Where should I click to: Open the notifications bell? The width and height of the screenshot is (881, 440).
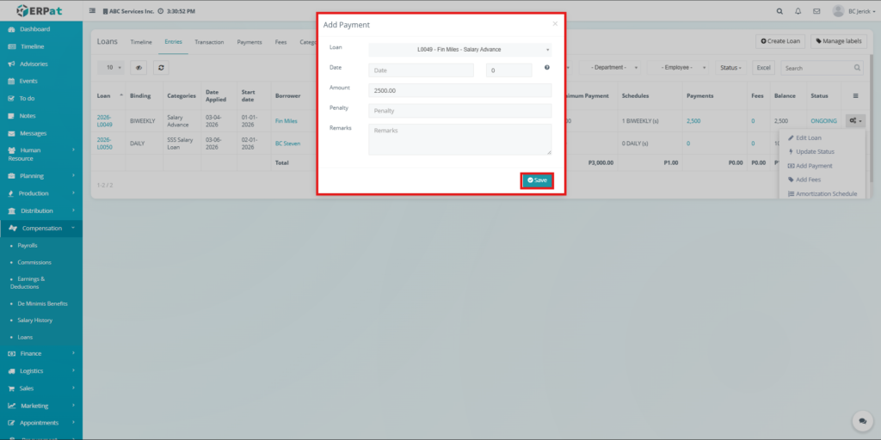798,11
